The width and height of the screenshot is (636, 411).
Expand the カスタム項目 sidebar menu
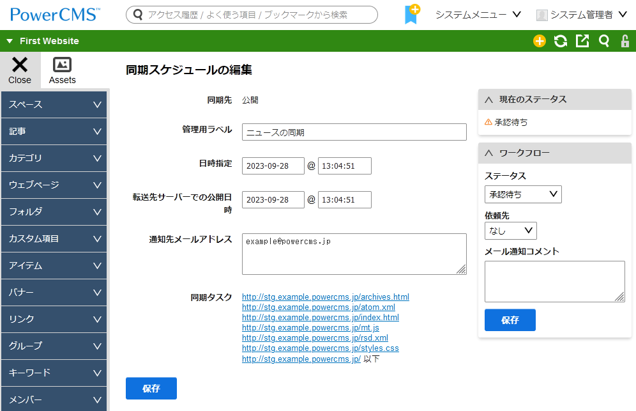[x=54, y=238]
